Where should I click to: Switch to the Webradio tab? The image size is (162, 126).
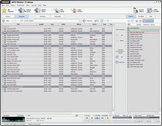click(58, 16)
